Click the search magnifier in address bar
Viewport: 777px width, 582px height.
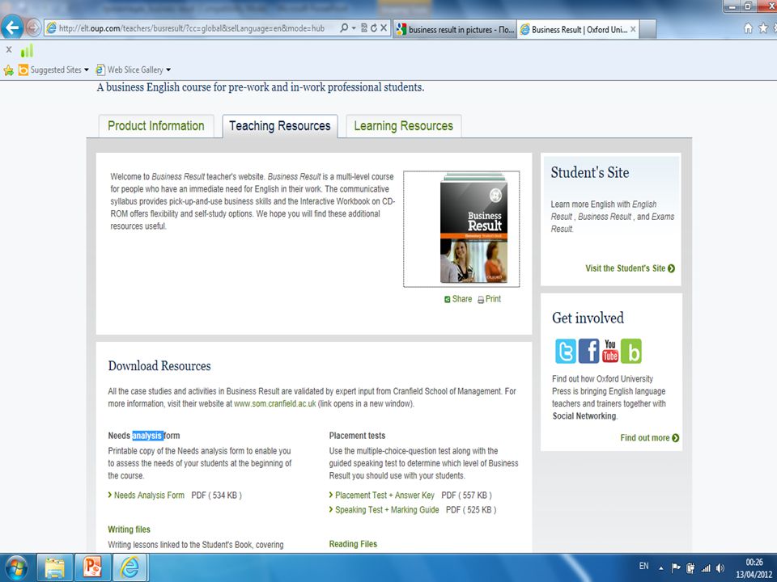(x=344, y=28)
